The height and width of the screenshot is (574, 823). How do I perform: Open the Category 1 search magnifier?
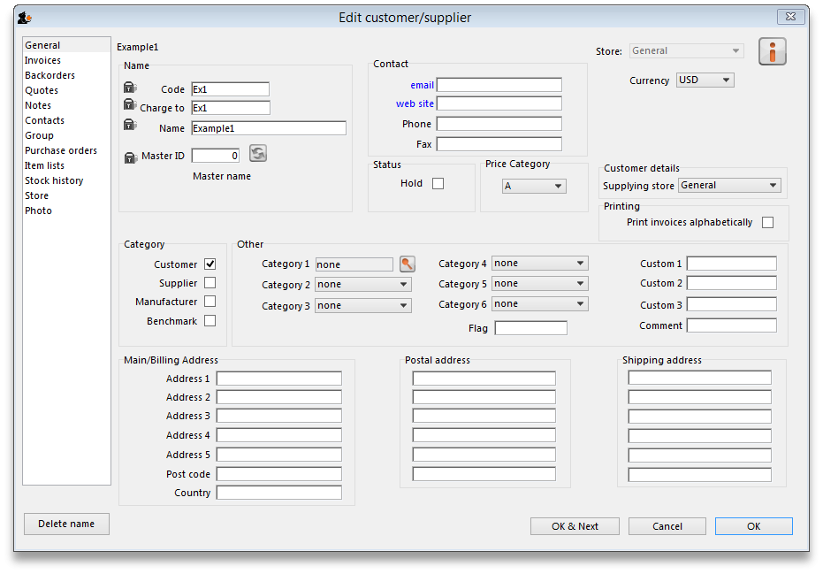point(407,264)
